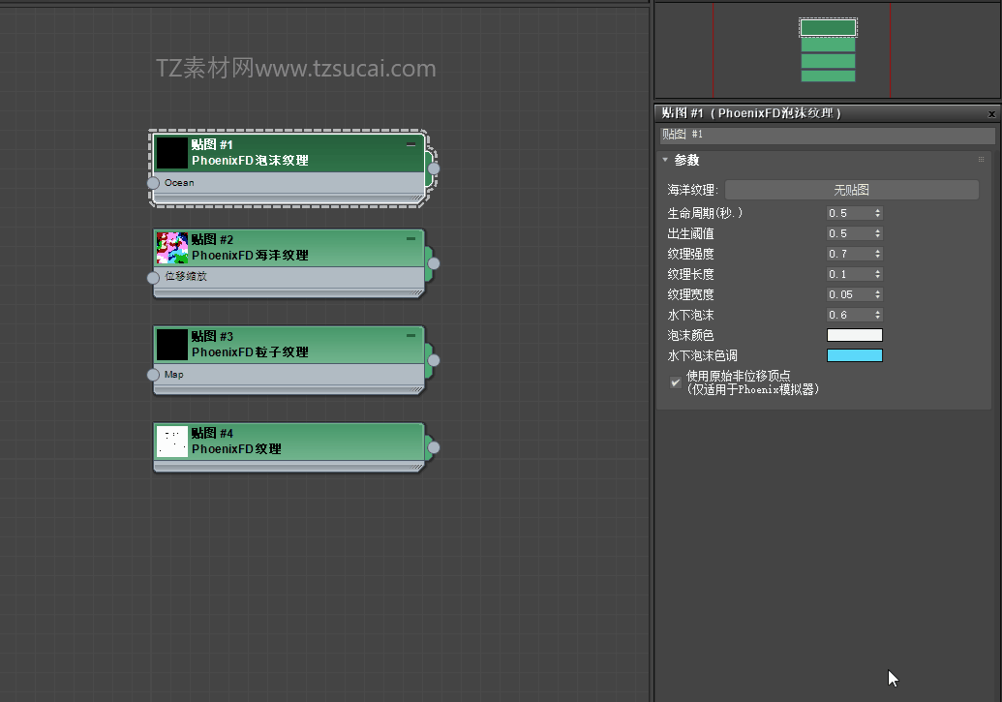Collapse the 贴图 #2 node with minus icon
The image size is (1002, 702).
point(410,238)
